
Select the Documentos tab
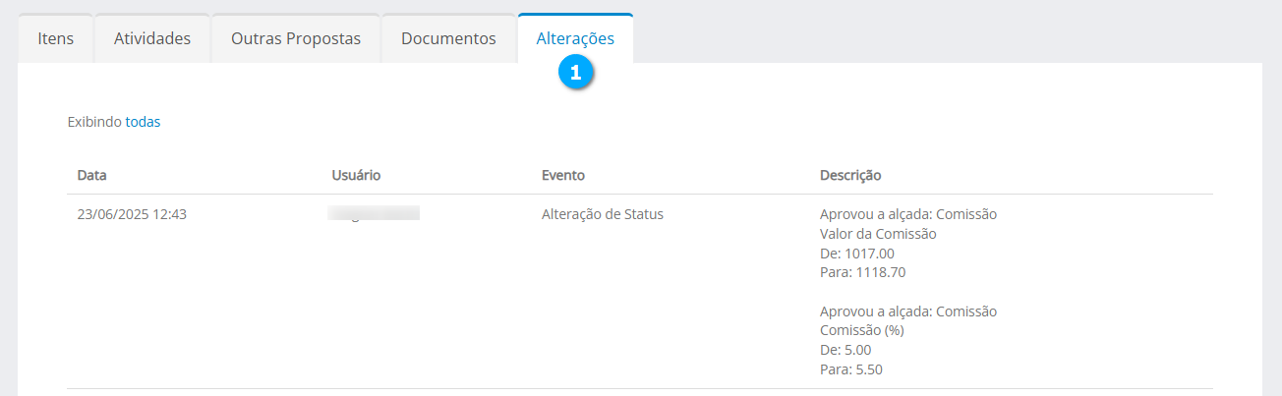448,39
